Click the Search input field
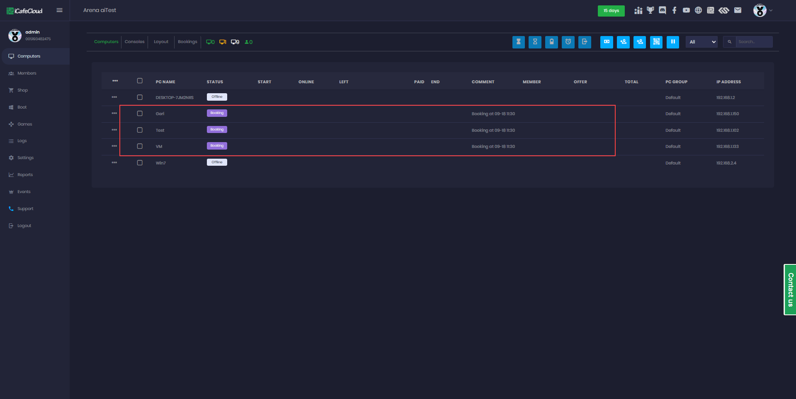796x399 pixels. [x=754, y=42]
